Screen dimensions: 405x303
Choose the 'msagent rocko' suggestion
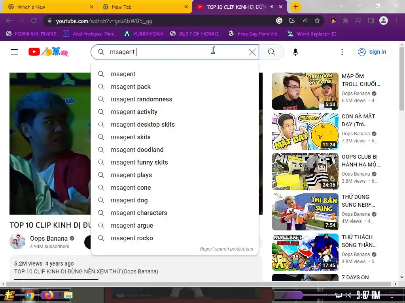174,238
